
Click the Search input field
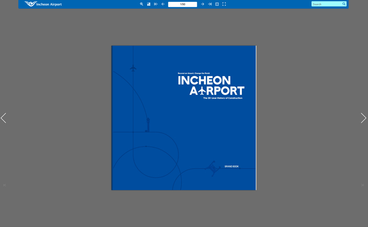[x=327, y=4]
